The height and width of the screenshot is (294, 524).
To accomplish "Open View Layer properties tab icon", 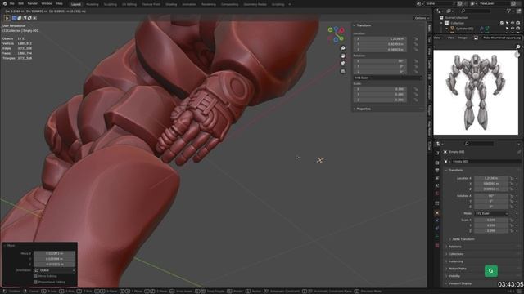I will tap(437, 178).
